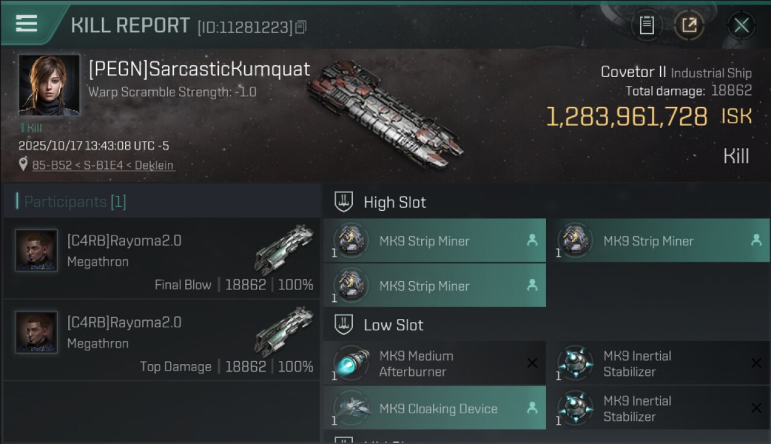Image resolution: width=771 pixels, height=444 pixels.
Task: Close the kill report window
Action: (x=741, y=25)
